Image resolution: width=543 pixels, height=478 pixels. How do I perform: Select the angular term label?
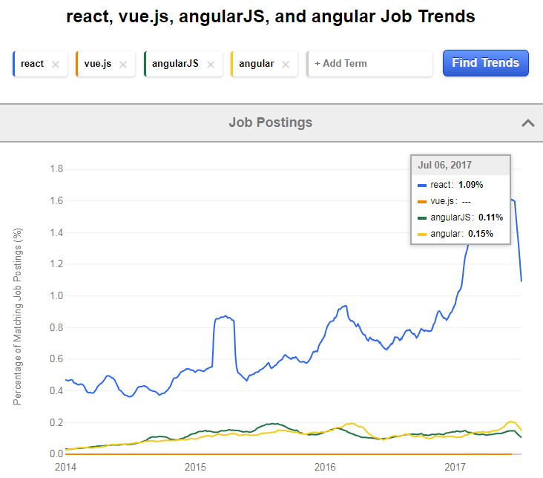tap(256, 64)
